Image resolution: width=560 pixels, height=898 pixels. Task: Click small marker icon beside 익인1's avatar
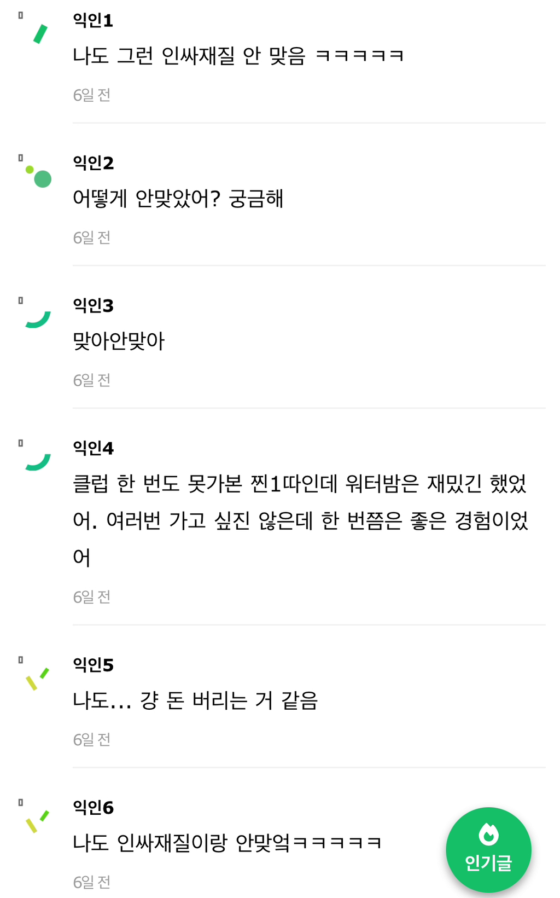(21, 15)
